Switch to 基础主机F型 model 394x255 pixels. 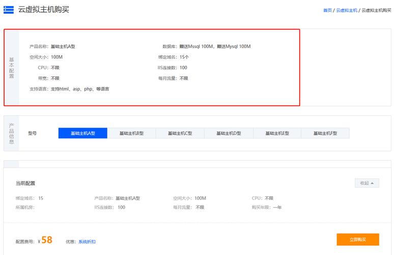325,133
